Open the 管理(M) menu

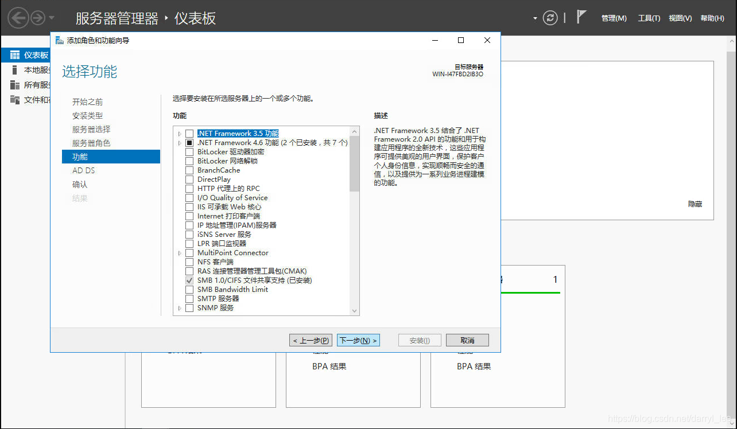614,18
